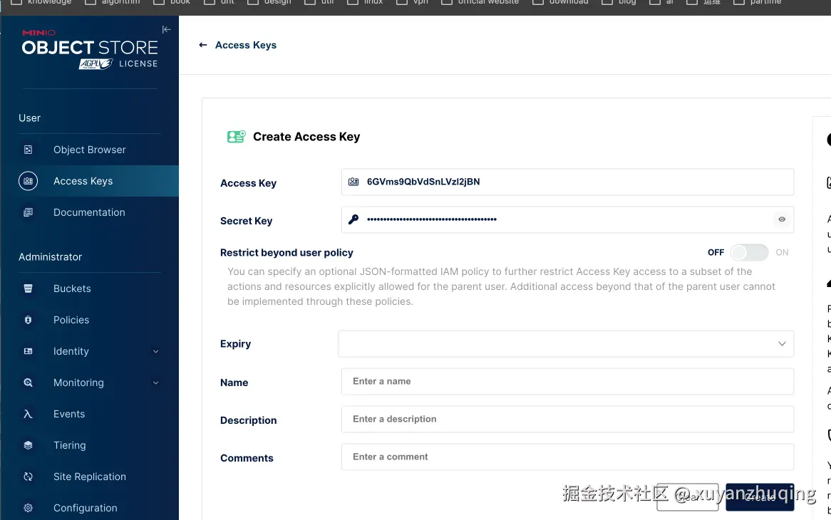Open Tiering menu item
Viewport: 831px width, 520px height.
point(90,445)
